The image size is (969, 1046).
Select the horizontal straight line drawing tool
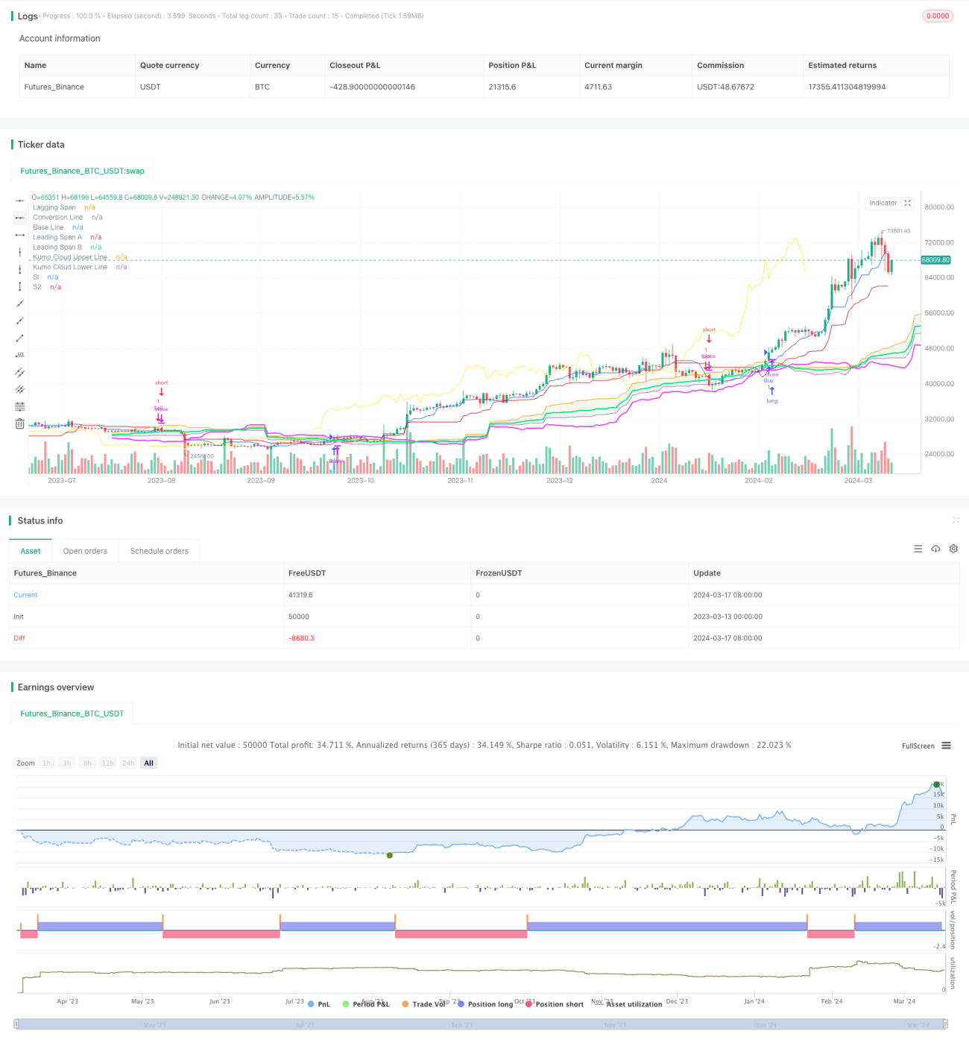pyautogui.click(x=20, y=201)
